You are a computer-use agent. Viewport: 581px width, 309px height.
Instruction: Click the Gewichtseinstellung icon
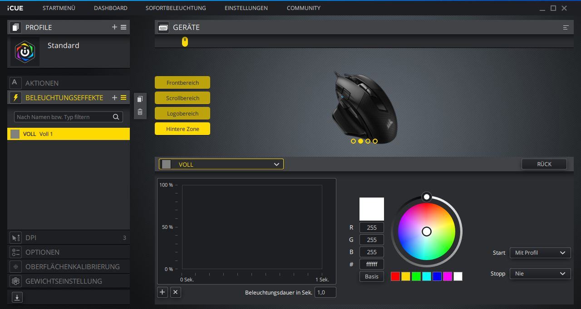[15, 281]
